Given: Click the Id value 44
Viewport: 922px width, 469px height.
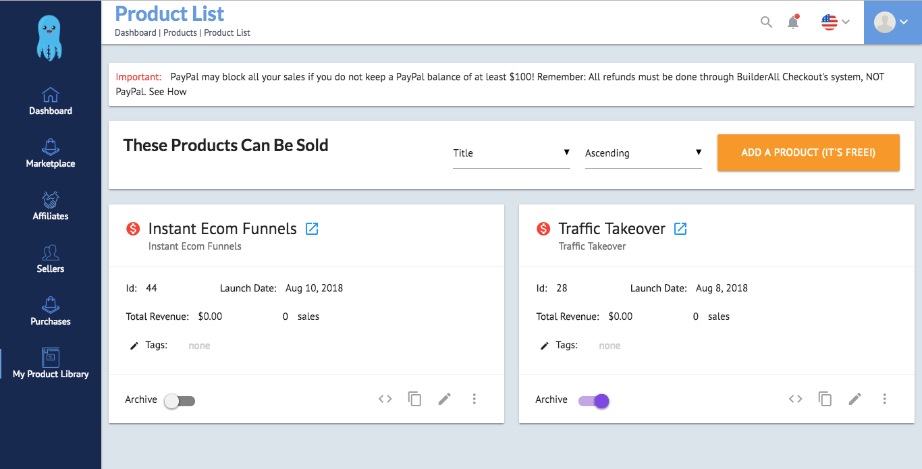Looking at the screenshot, I should [151, 288].
